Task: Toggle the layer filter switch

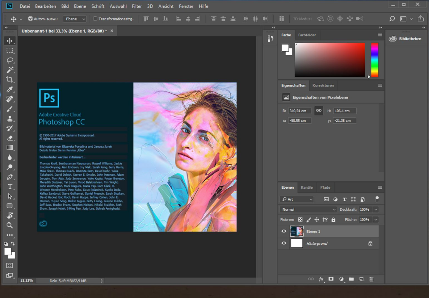Action: click(377, 199)
